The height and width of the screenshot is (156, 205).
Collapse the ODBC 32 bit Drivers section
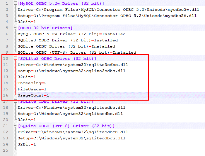point(15,28)
